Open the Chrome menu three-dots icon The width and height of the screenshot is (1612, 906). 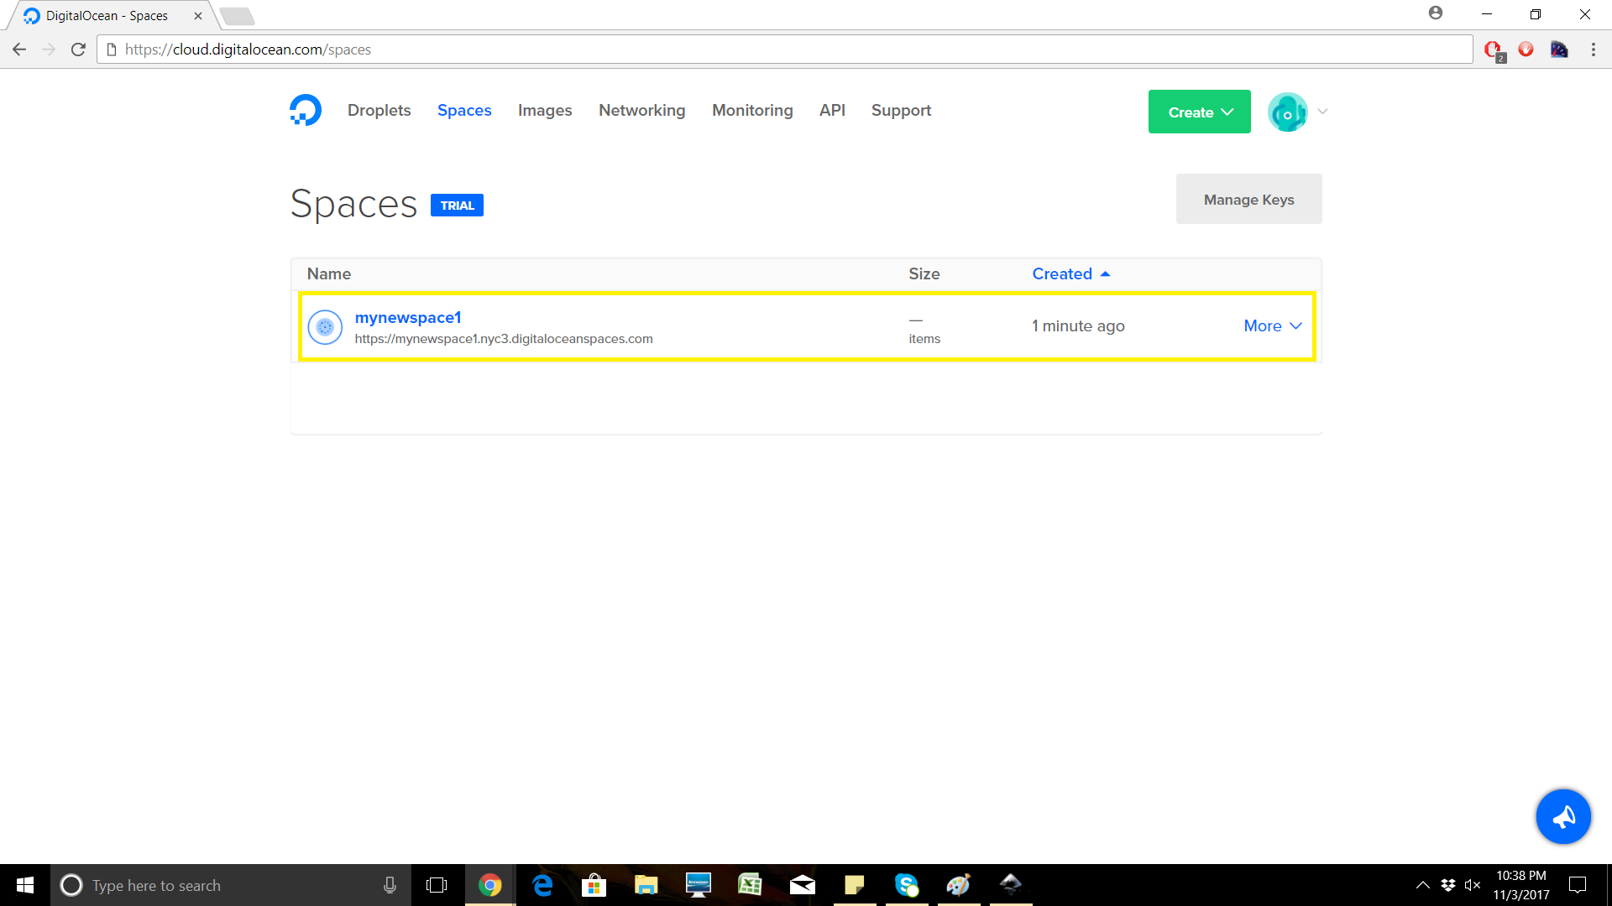[x=1593, y=49]
